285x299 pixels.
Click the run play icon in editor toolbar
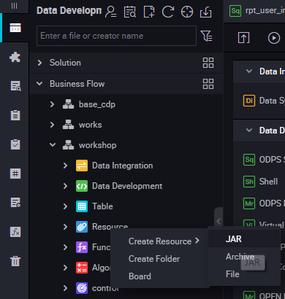pos(274,38)
